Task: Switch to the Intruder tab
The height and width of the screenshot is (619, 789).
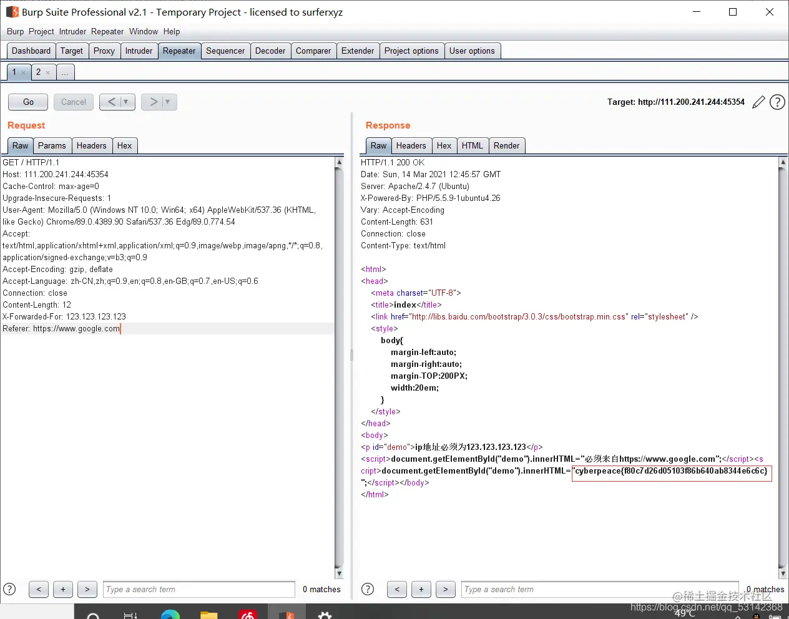Action: pyautogui.click(x=139, y=51)
